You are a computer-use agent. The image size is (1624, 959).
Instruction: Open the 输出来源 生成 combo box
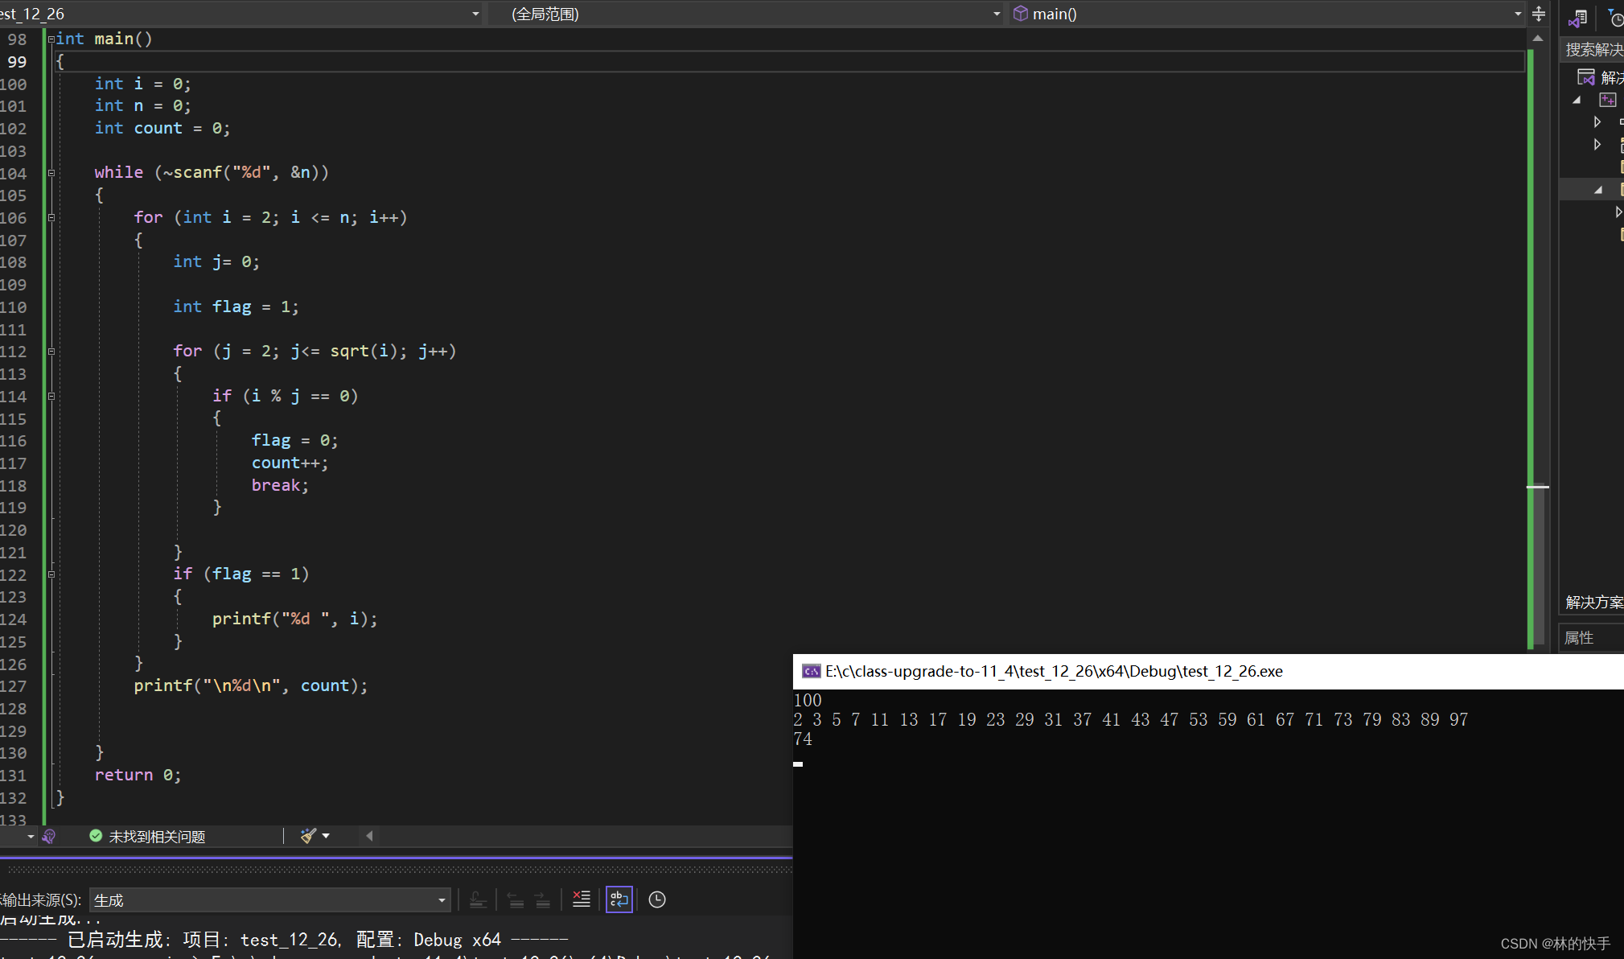[269, 899]
